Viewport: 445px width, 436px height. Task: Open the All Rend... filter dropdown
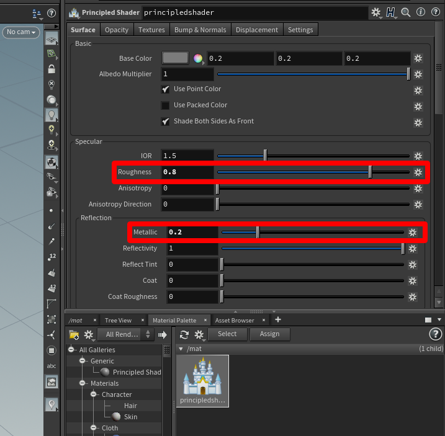coord(128,334)
